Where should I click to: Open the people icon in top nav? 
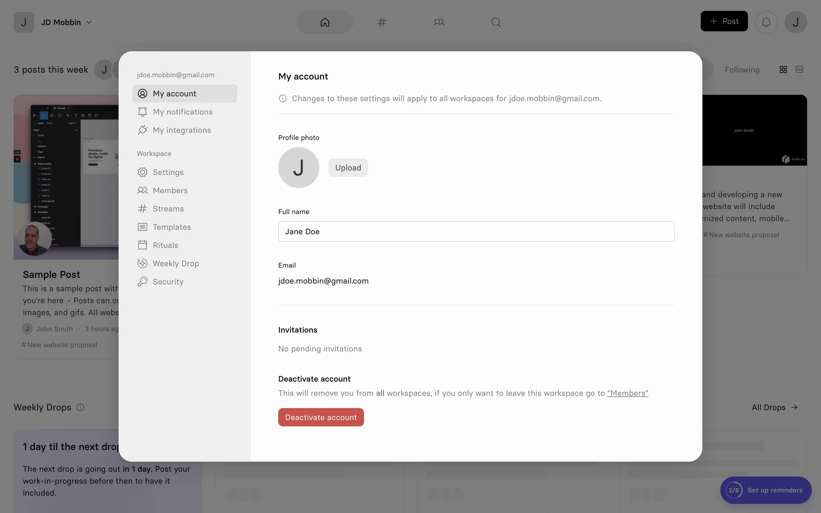tap(439, 22)
